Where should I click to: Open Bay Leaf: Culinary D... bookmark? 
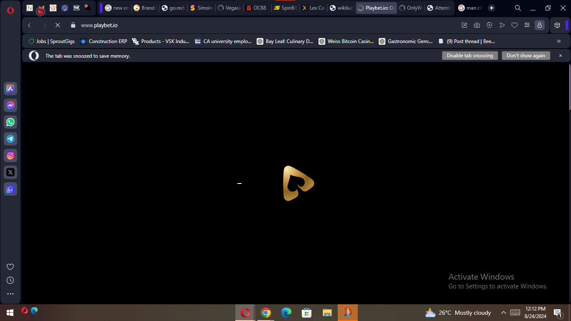285,41
